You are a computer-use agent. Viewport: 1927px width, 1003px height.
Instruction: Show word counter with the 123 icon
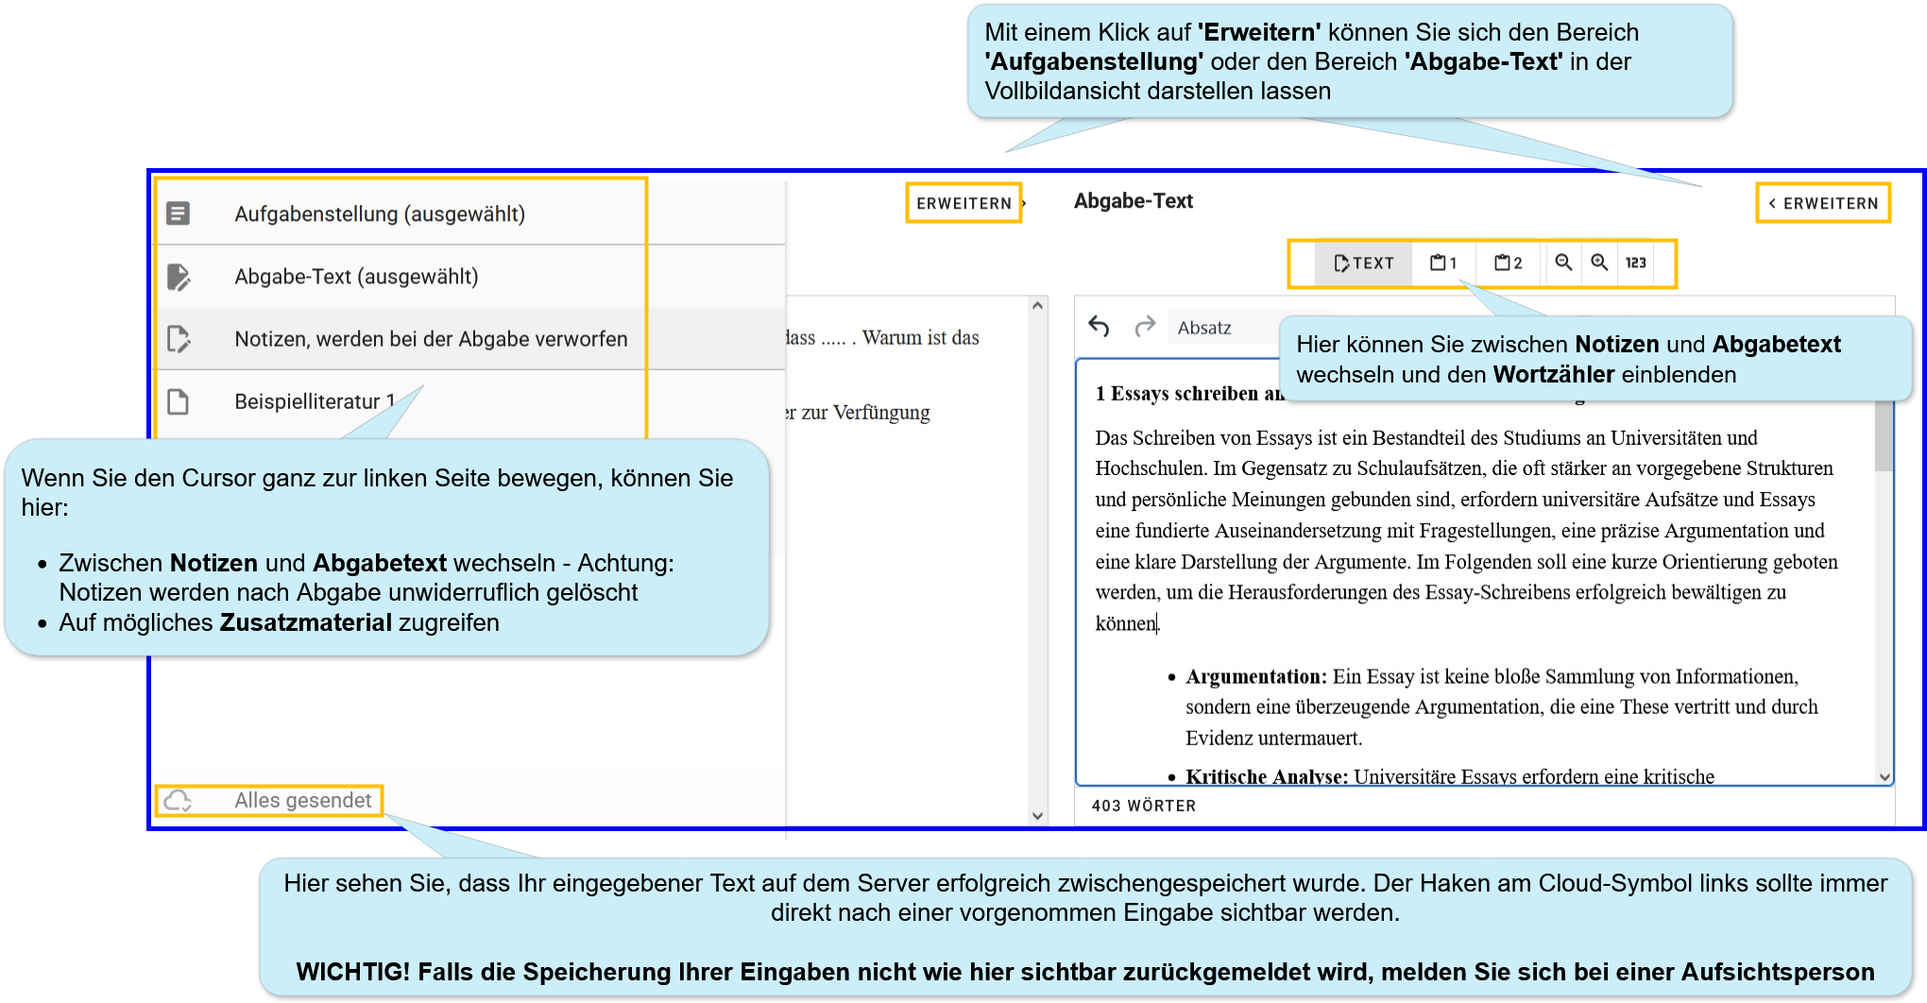tap(1636, 263)
